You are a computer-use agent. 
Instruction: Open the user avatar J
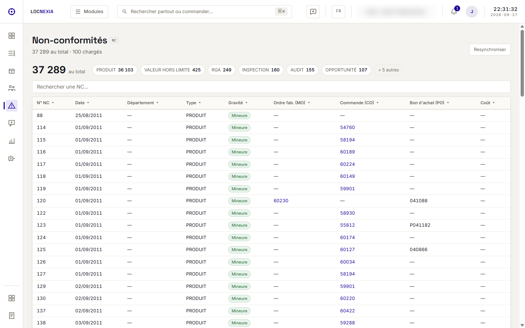tap(472, 12)
